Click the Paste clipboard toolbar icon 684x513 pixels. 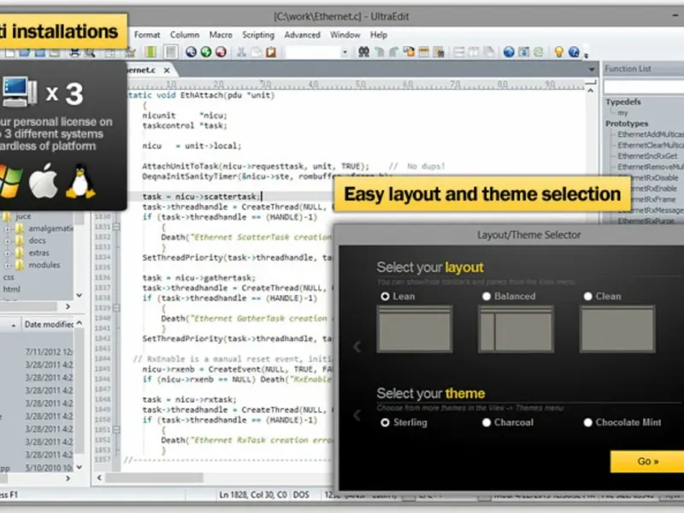coord(271,52)
